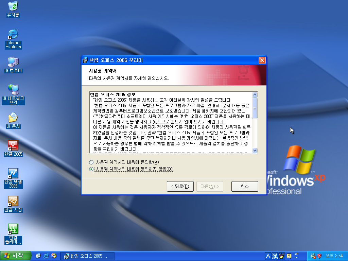The image size is (348, 261).
Task: Select the 한글 2005 desktop shortcut
Action: pyautogui.click(x=13, y=148)
